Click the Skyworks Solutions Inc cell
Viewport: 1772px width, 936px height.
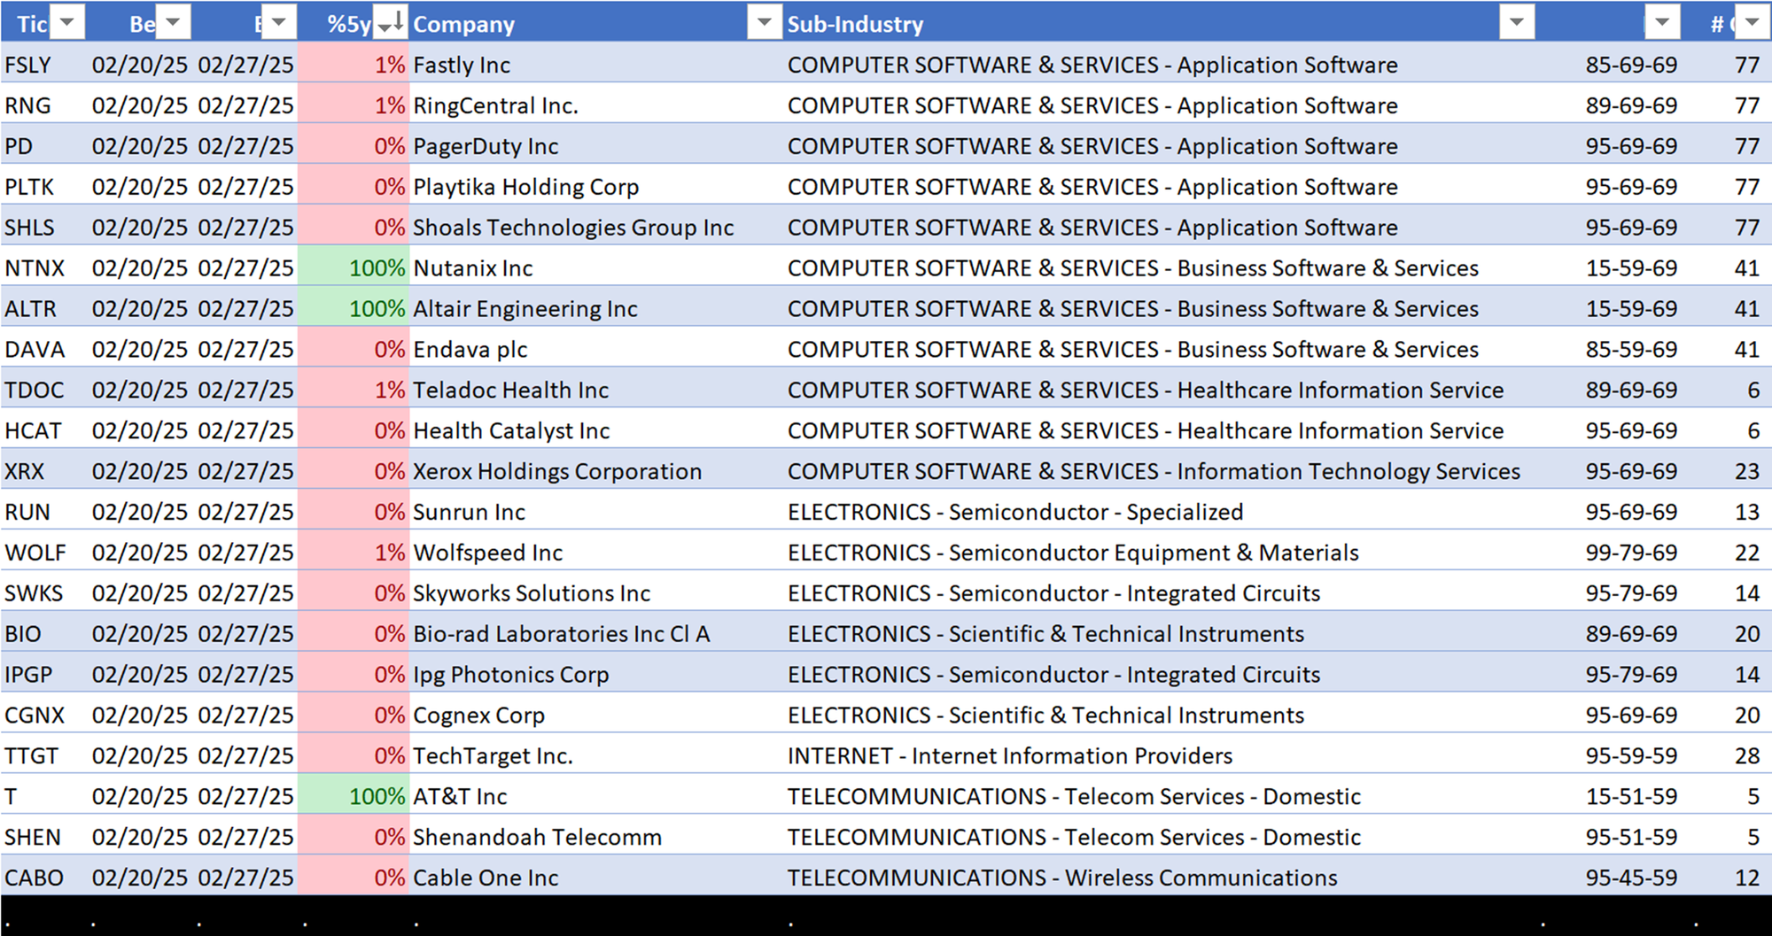click(596, 593)
